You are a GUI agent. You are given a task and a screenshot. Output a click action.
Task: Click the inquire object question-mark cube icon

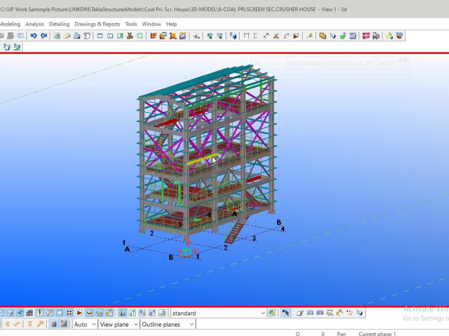233,36
